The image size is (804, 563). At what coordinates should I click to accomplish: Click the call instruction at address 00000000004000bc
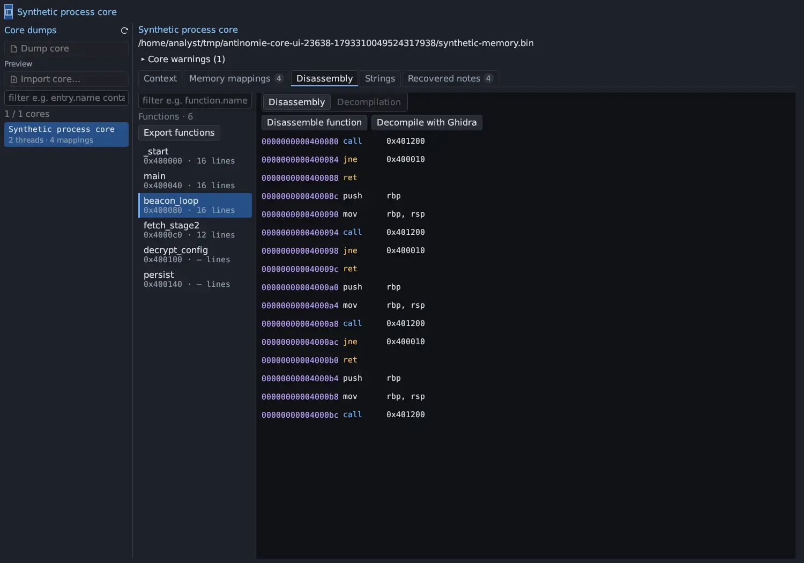pyautogui.click(x=353, y=415)
